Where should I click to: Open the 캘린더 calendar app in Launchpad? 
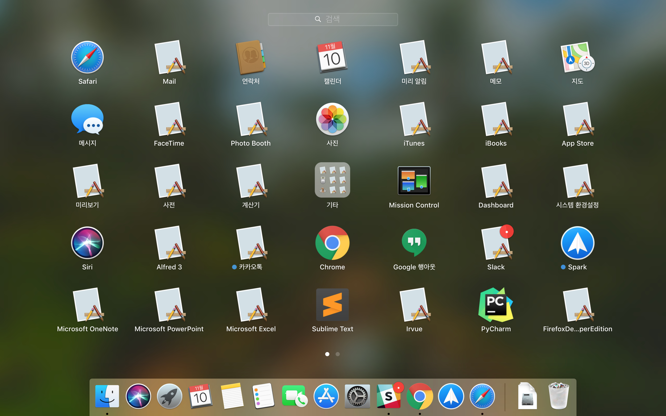point(332,57)
